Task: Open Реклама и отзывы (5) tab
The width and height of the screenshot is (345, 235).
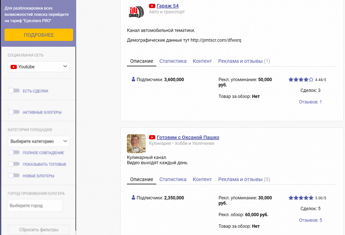Action: point(244,179)
